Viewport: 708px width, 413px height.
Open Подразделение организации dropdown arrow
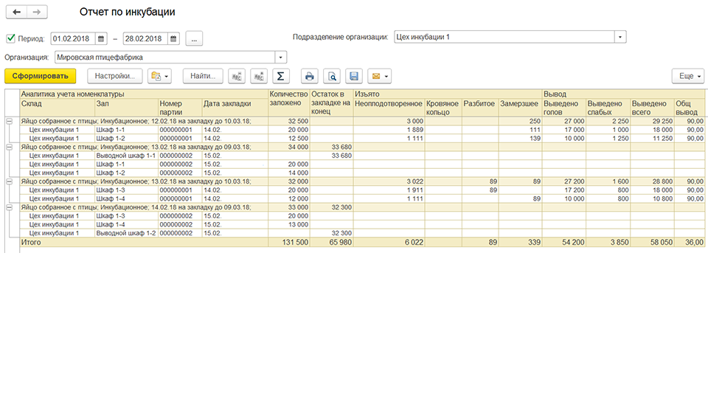click(x=620, y=37)
